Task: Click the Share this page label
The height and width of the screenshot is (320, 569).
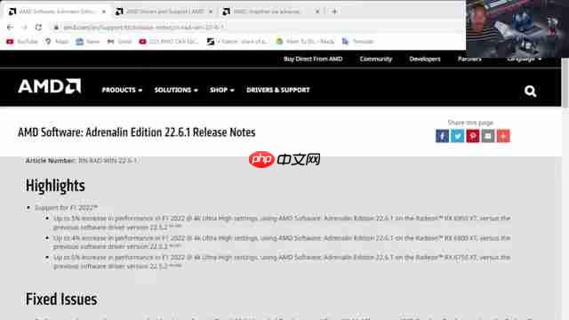Action: 470,123
